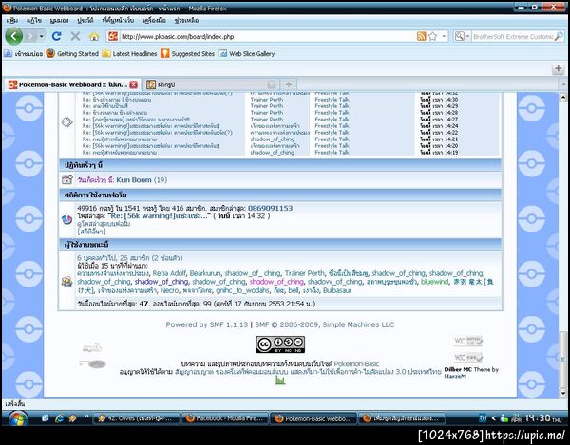The height and width of the screenshot is (445, 570).
Task: Open the Necro user profile
Action: (169, 290)
